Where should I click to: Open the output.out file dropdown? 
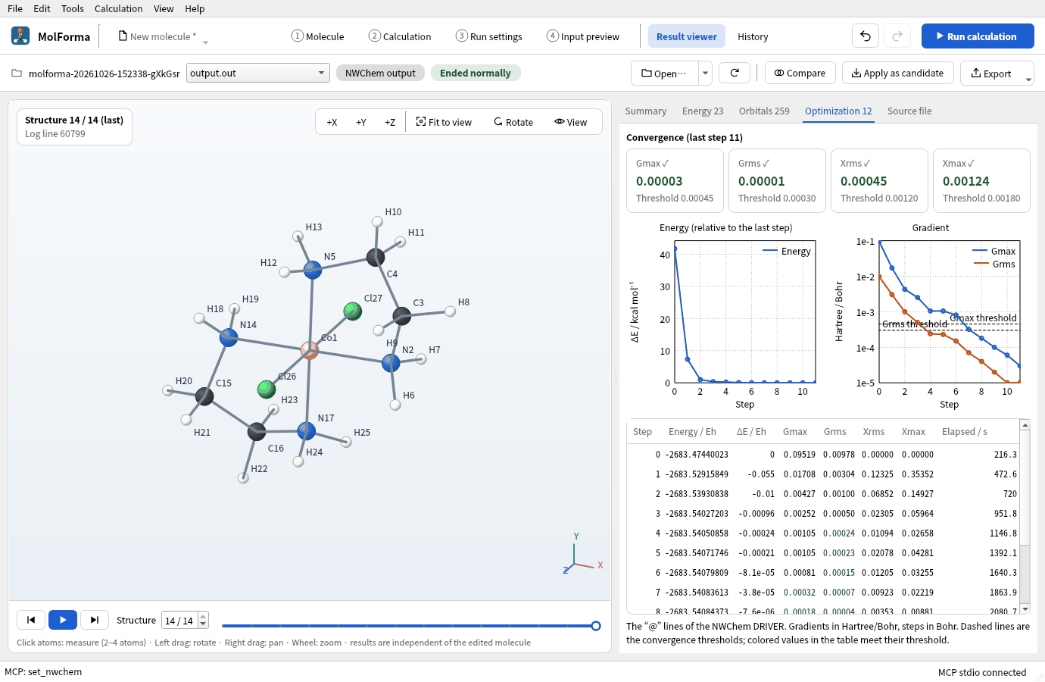(x=258, y=73)
